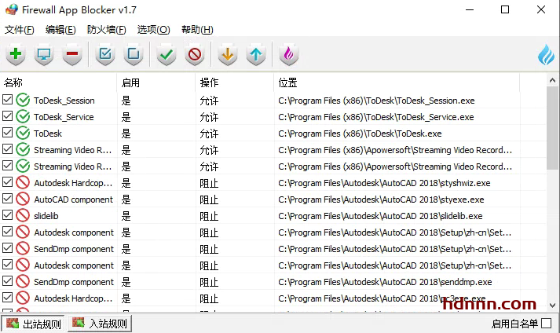Click the scrollbar down arrow
Screen dimensions: 560x333
pyautogui.click(x=552, y=306)
